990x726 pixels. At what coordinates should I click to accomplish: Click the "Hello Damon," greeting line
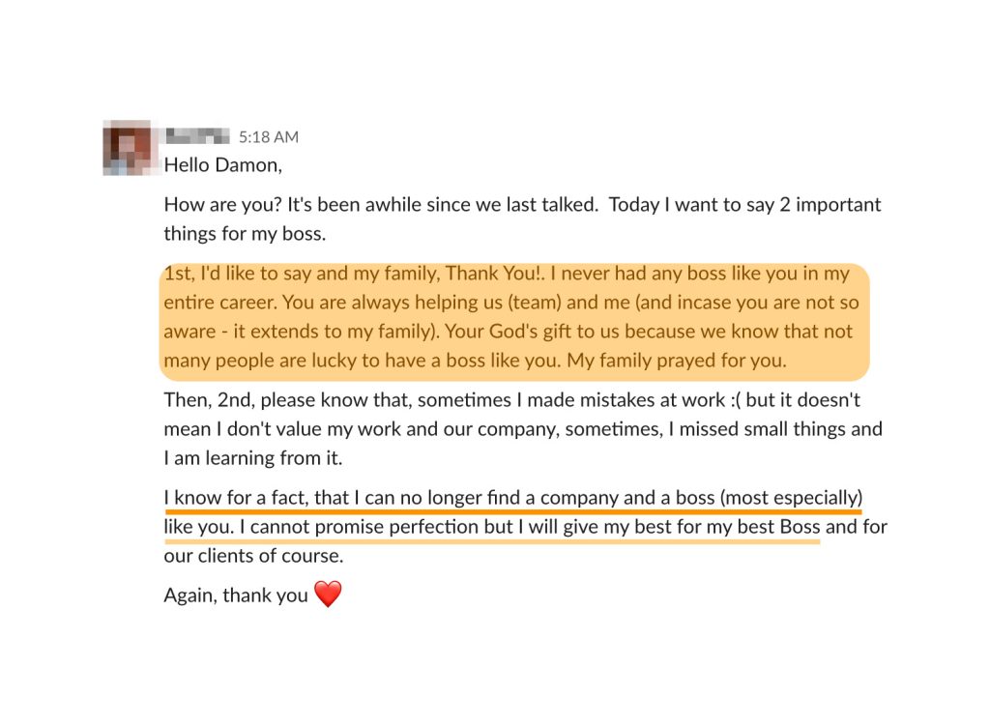point(223,165)
